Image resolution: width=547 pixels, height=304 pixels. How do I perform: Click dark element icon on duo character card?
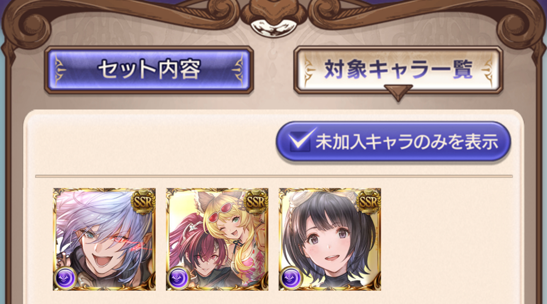pos(178,278)
